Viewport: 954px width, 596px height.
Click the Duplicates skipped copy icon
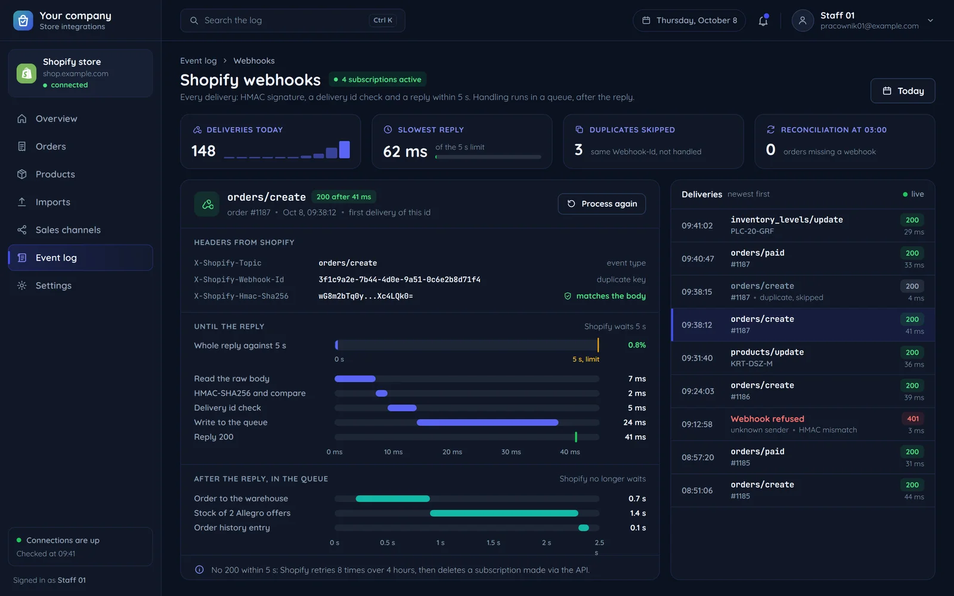579,129
